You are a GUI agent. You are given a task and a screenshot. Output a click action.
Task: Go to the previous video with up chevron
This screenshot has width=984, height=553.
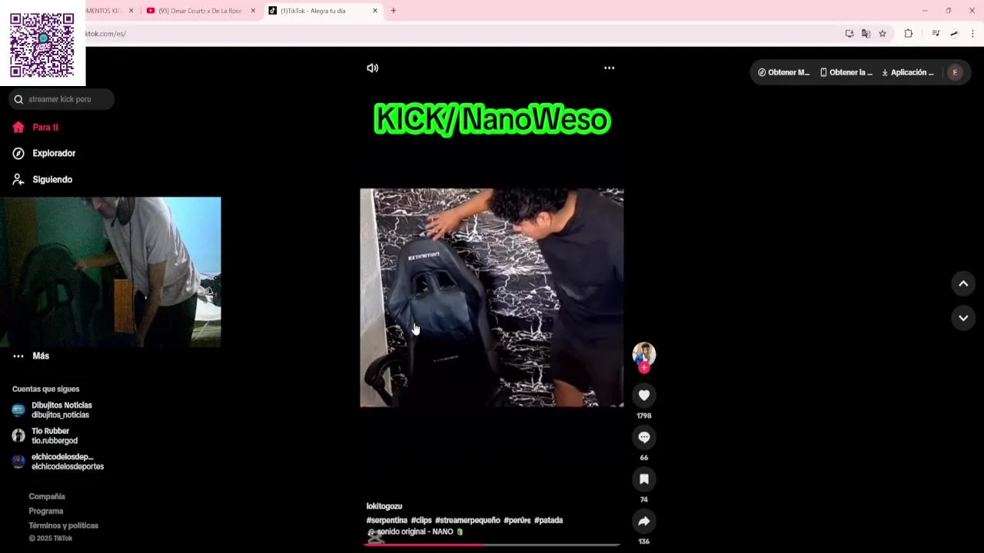click(963, 283)
